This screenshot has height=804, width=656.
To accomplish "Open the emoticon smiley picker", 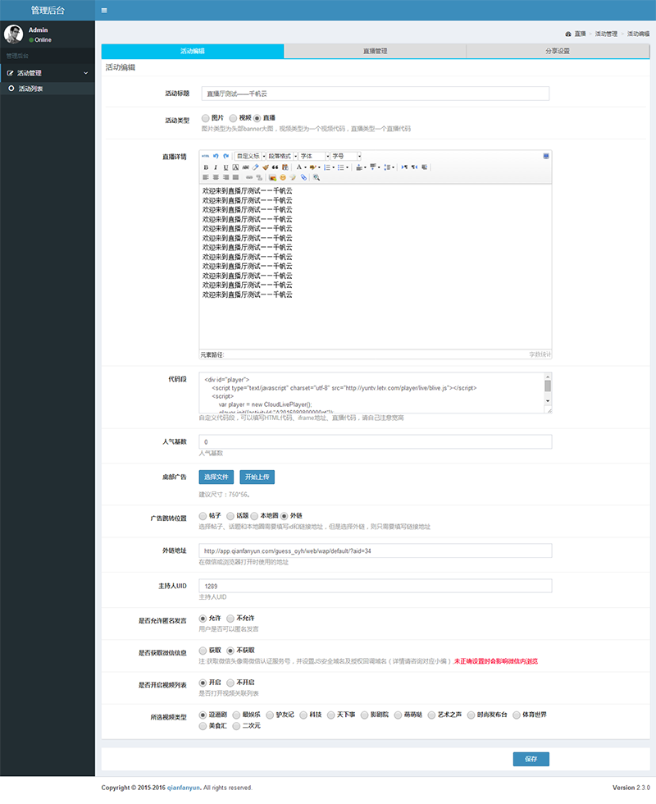I will pyautogui.click(x=282, y=177).
